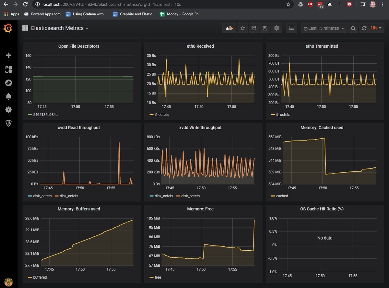Star this dashboard as favorite
The width and height of the screenshot is (389, 288).
click(242, 28)
